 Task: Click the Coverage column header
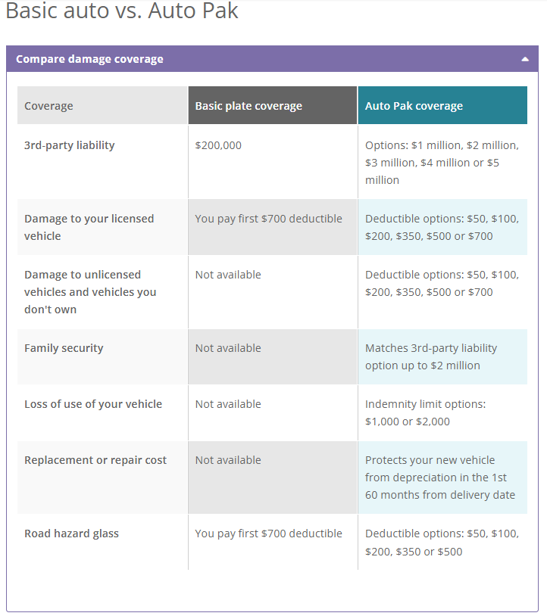coord(48,105)
